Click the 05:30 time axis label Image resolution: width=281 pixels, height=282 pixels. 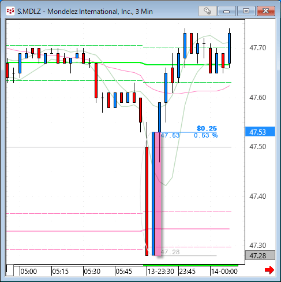(x=92, y=272)
